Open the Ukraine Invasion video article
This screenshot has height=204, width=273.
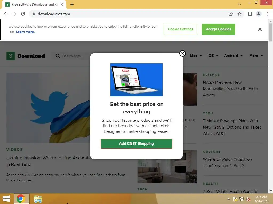(49, 161)
